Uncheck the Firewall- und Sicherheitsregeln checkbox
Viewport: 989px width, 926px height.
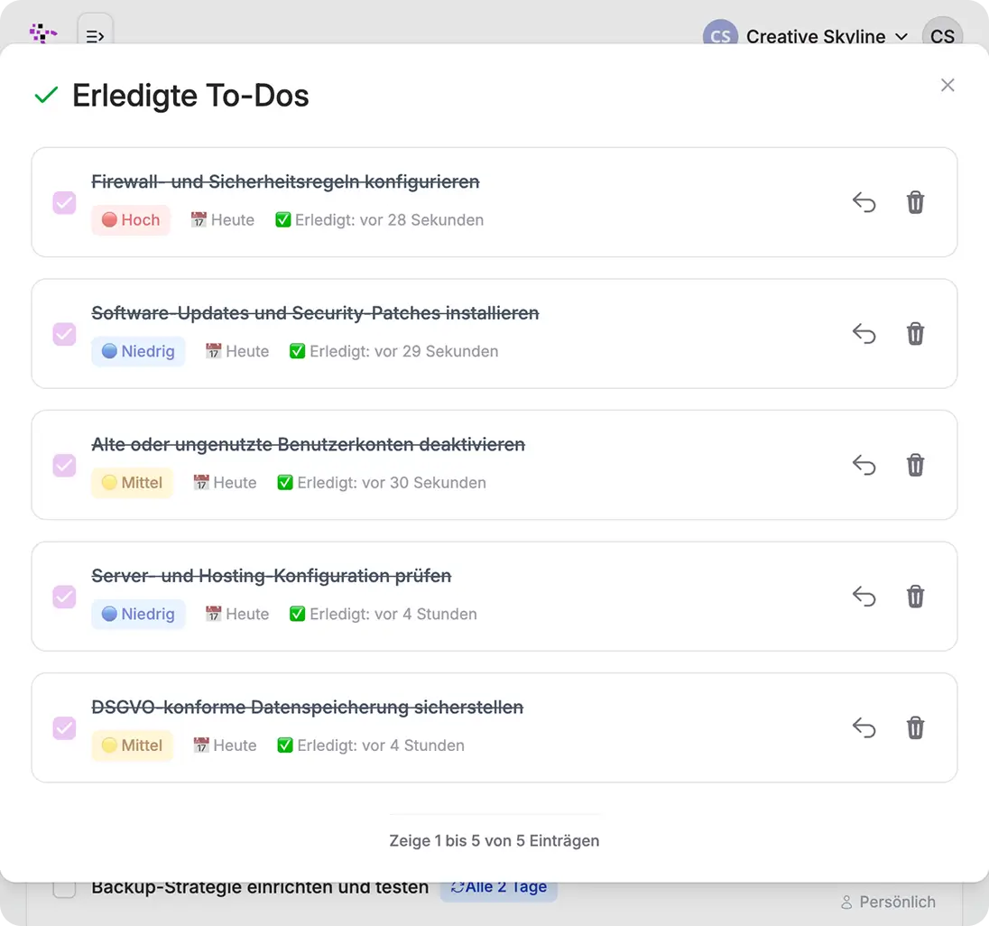tap(64, 203)
